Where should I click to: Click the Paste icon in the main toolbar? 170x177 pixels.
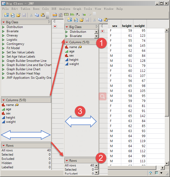click(x=43, y=15)
